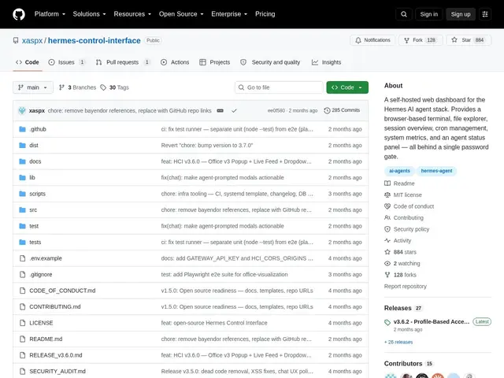Image resolution: width=504 pixels, height=378 pixels.
Task: Click the dist folder icon
Action: coord(23,145)
